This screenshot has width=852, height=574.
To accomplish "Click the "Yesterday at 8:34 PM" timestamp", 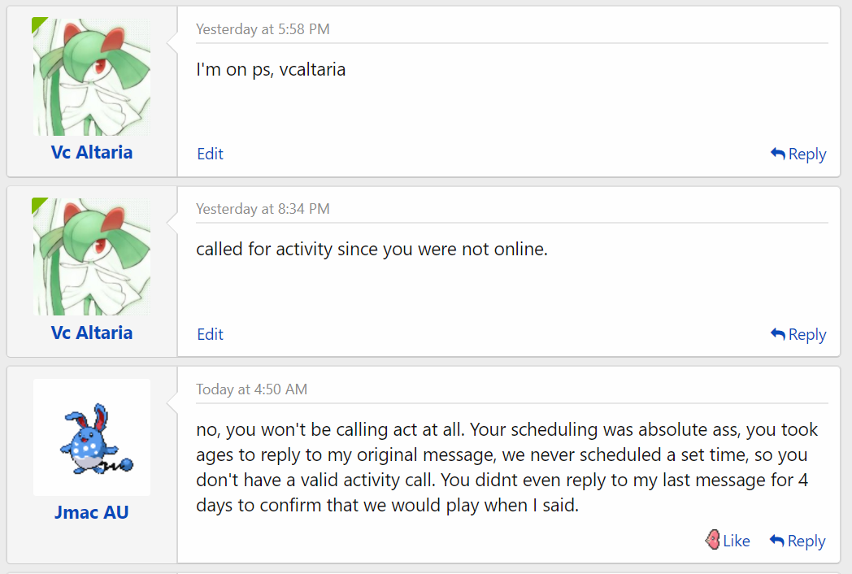I will tap(263, 209).
